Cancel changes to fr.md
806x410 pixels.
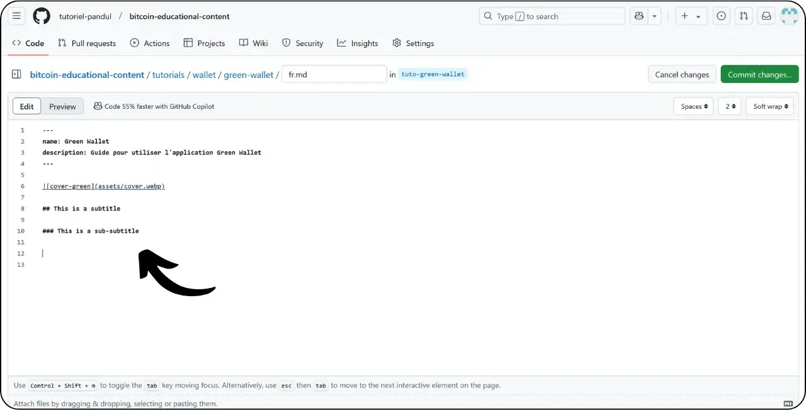tap(682, 74)
